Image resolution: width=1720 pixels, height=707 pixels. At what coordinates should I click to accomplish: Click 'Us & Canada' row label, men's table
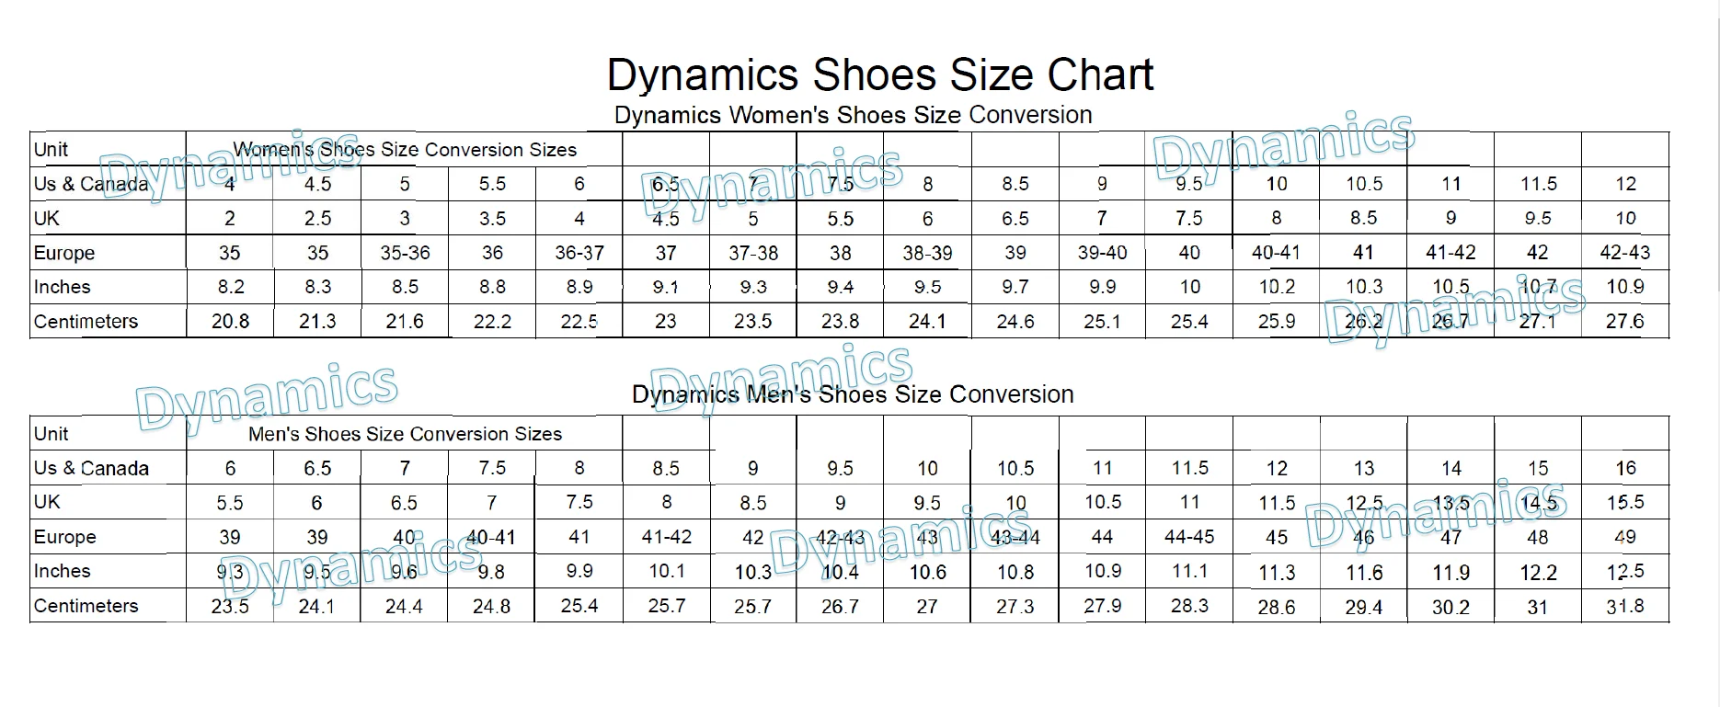coord(90,468)
